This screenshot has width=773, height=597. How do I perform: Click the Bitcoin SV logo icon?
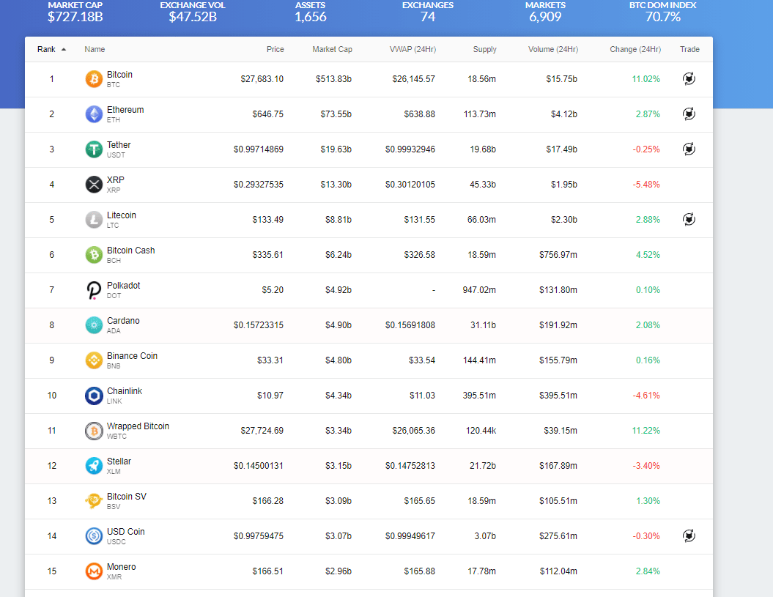(94, 501)
